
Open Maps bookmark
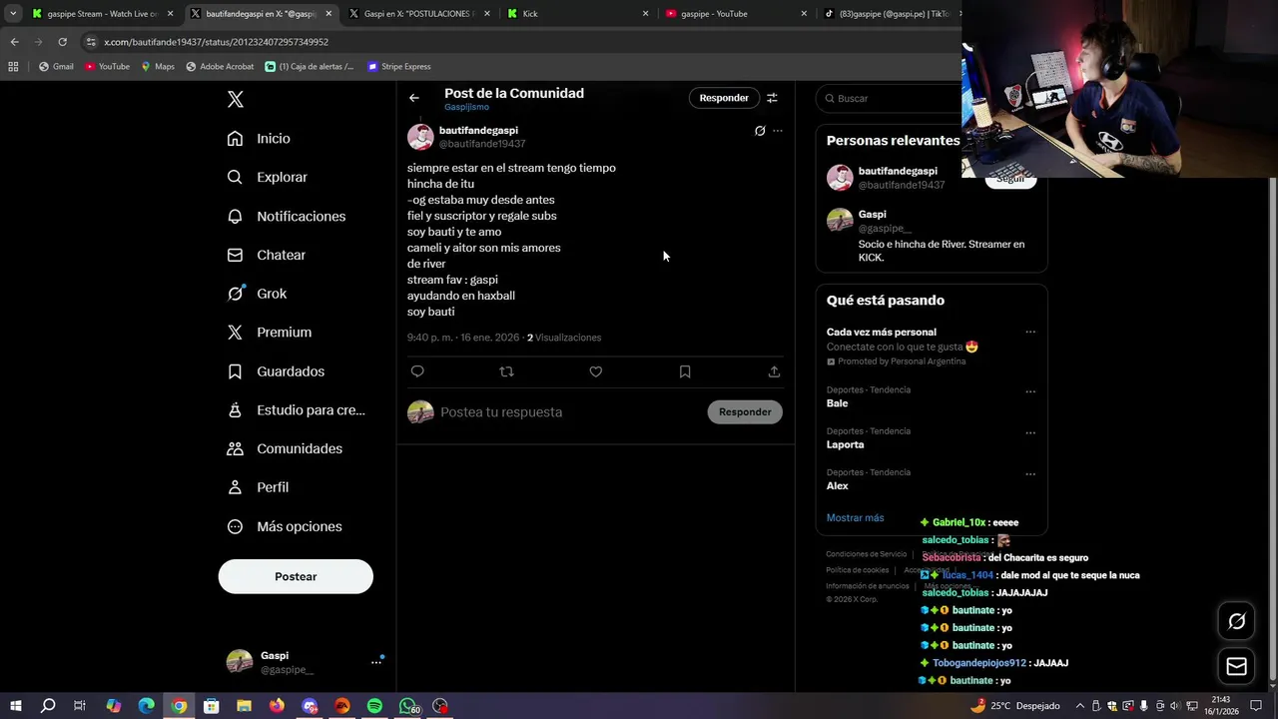158,67
